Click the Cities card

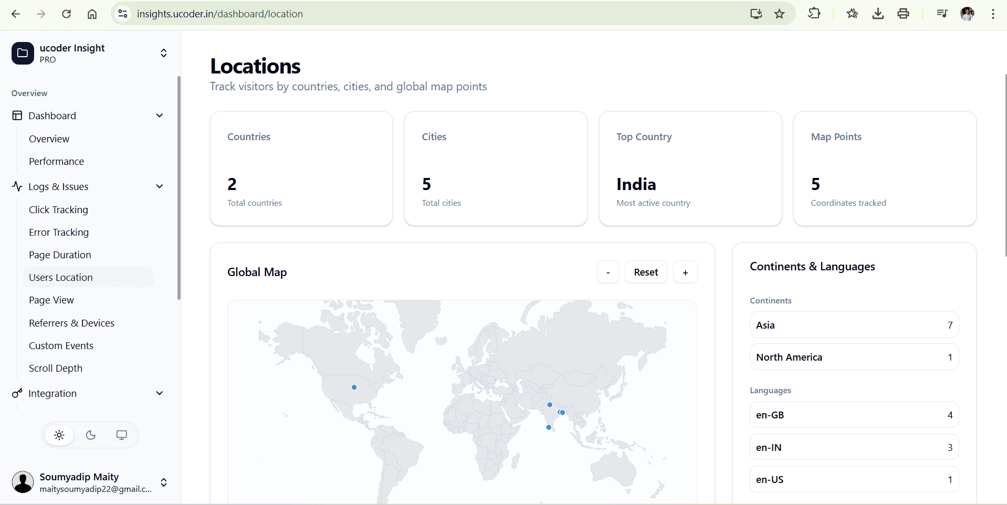pos(496,169)
